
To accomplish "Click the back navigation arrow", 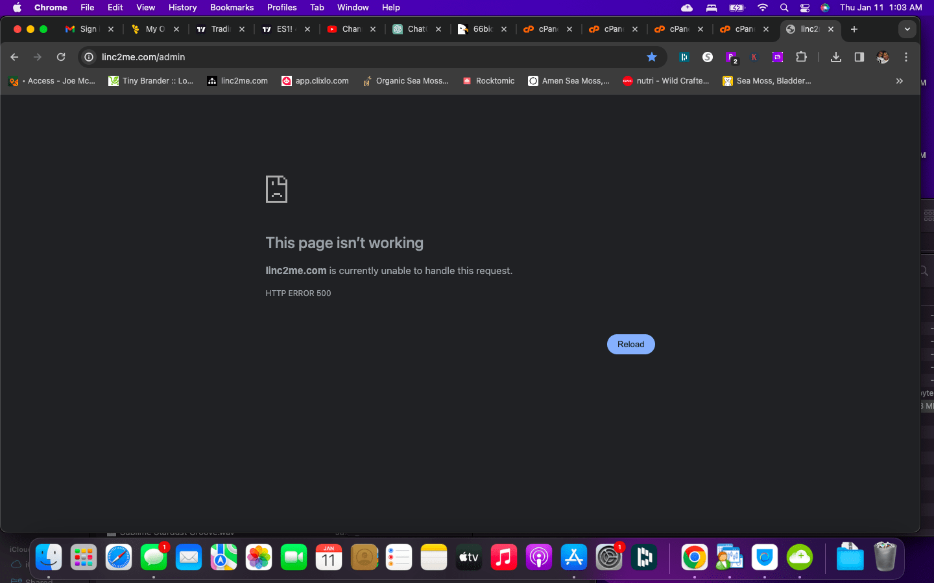I will point(14,57).
